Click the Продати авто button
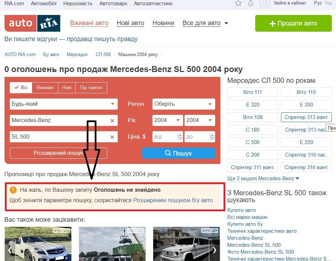 coord(294,23)
